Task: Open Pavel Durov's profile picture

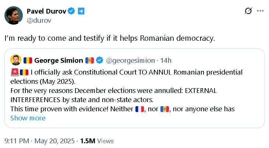Action: coord(12,15)
